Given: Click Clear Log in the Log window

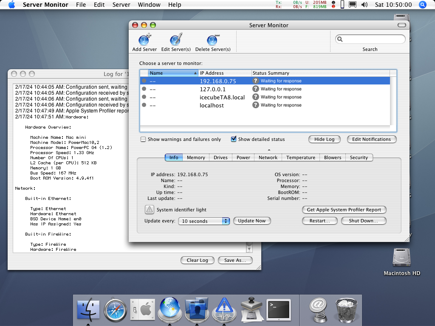Looking at the screenshot, I should 198,260.
